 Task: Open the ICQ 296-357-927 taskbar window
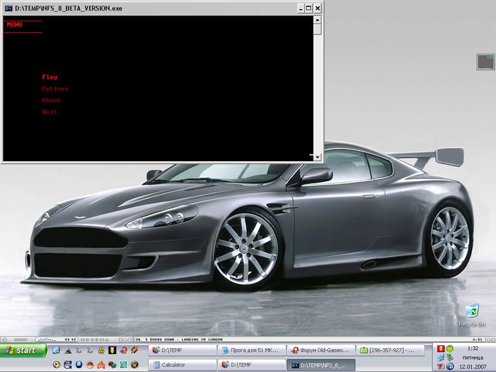coord(390,350)
